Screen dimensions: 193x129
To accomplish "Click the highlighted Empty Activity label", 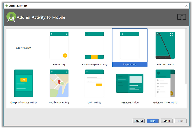I will point(130,64).
